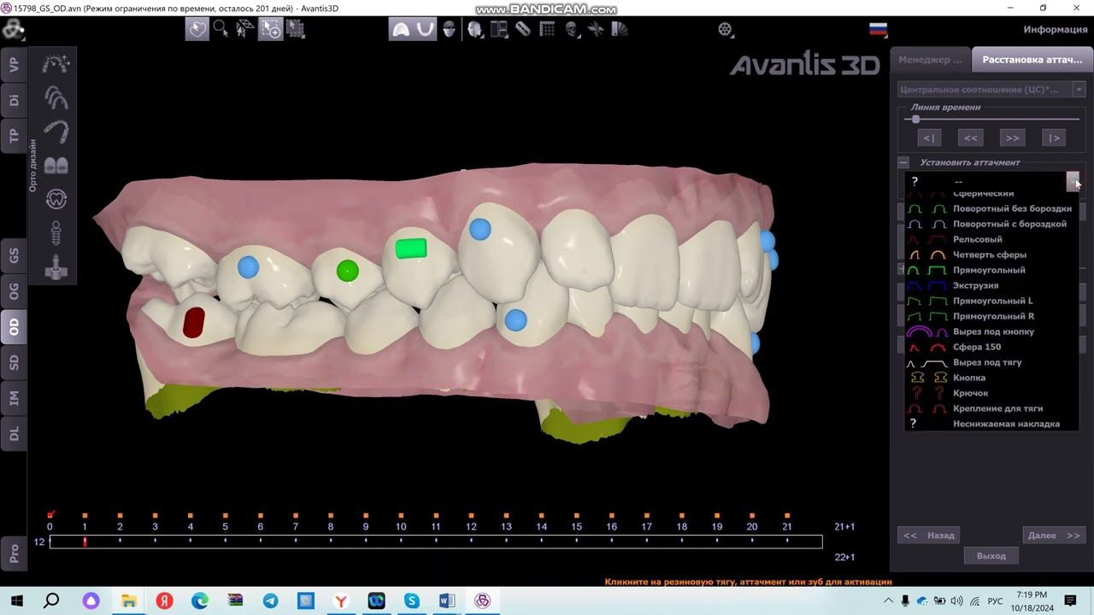Click the 'Выход' button
This screenshot has width=1094, height=615.
(991, 556)
